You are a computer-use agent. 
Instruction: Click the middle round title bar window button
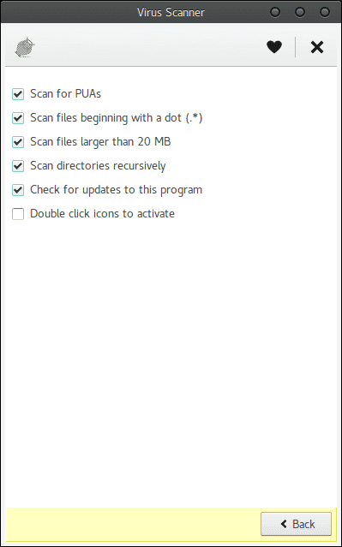tap(300, 12)
